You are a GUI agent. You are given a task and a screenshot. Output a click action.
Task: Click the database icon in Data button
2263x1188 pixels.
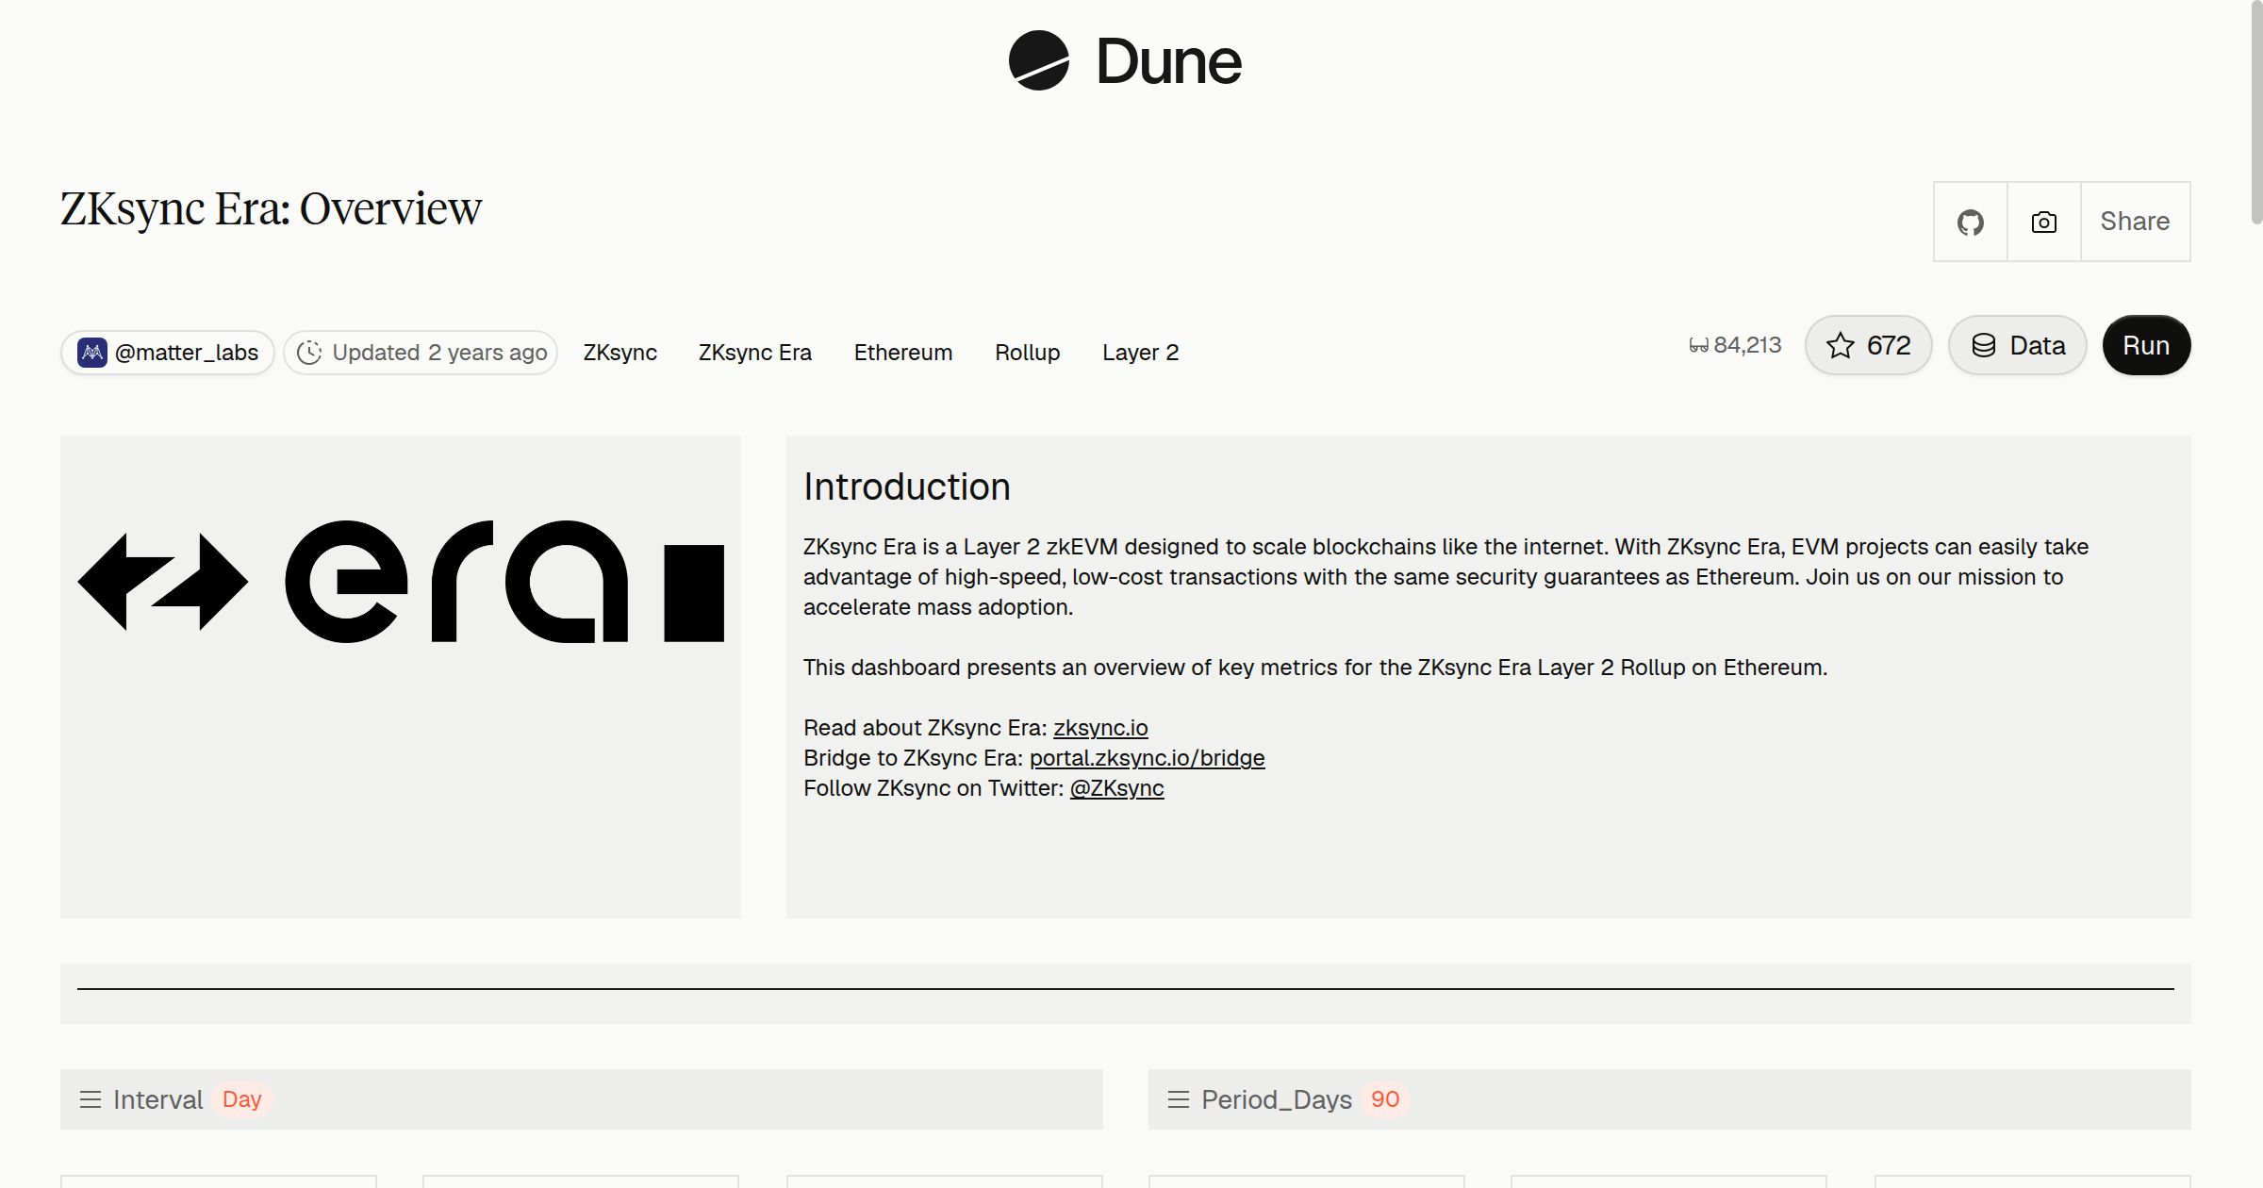coord(1984,345)
